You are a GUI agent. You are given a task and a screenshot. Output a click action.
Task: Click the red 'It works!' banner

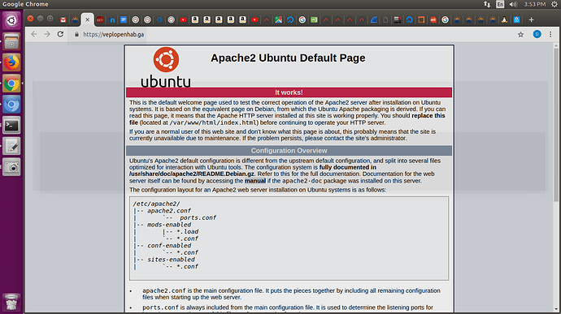289,92
